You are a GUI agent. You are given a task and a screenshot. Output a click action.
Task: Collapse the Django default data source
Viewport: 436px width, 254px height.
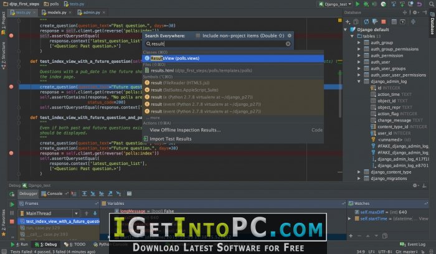(345, 29)
